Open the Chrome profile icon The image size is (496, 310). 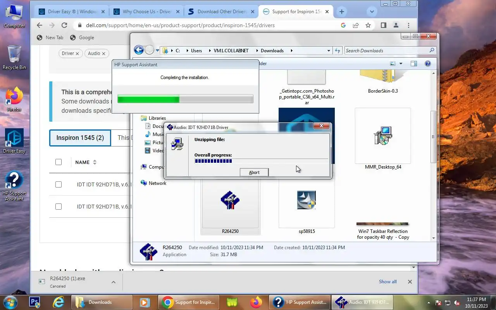[396, 25]
